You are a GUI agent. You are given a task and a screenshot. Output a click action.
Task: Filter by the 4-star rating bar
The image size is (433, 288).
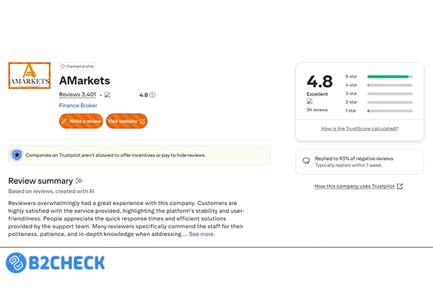[x=390, y=84]
